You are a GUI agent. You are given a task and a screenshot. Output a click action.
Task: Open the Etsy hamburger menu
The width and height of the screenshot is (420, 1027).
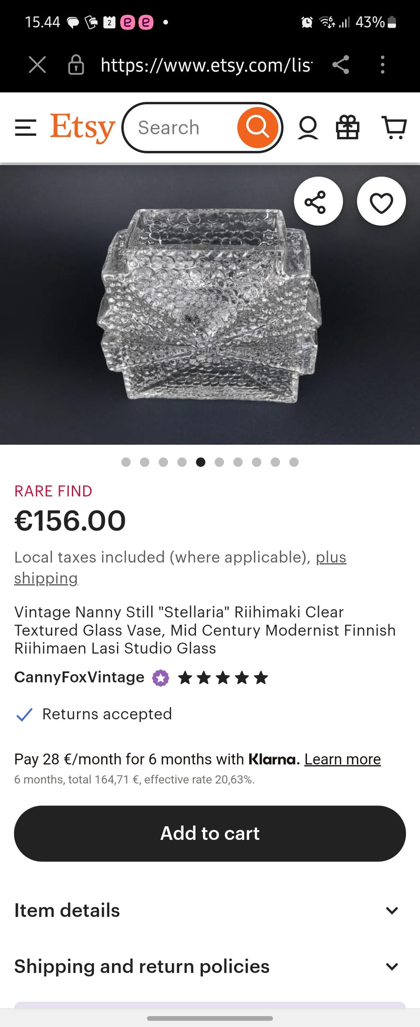(25, 128)
